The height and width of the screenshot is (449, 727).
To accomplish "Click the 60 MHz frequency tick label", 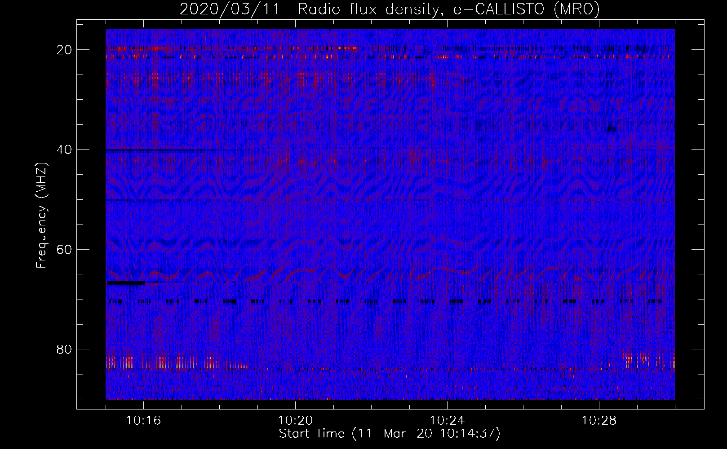I will click(x=64, y=249).
